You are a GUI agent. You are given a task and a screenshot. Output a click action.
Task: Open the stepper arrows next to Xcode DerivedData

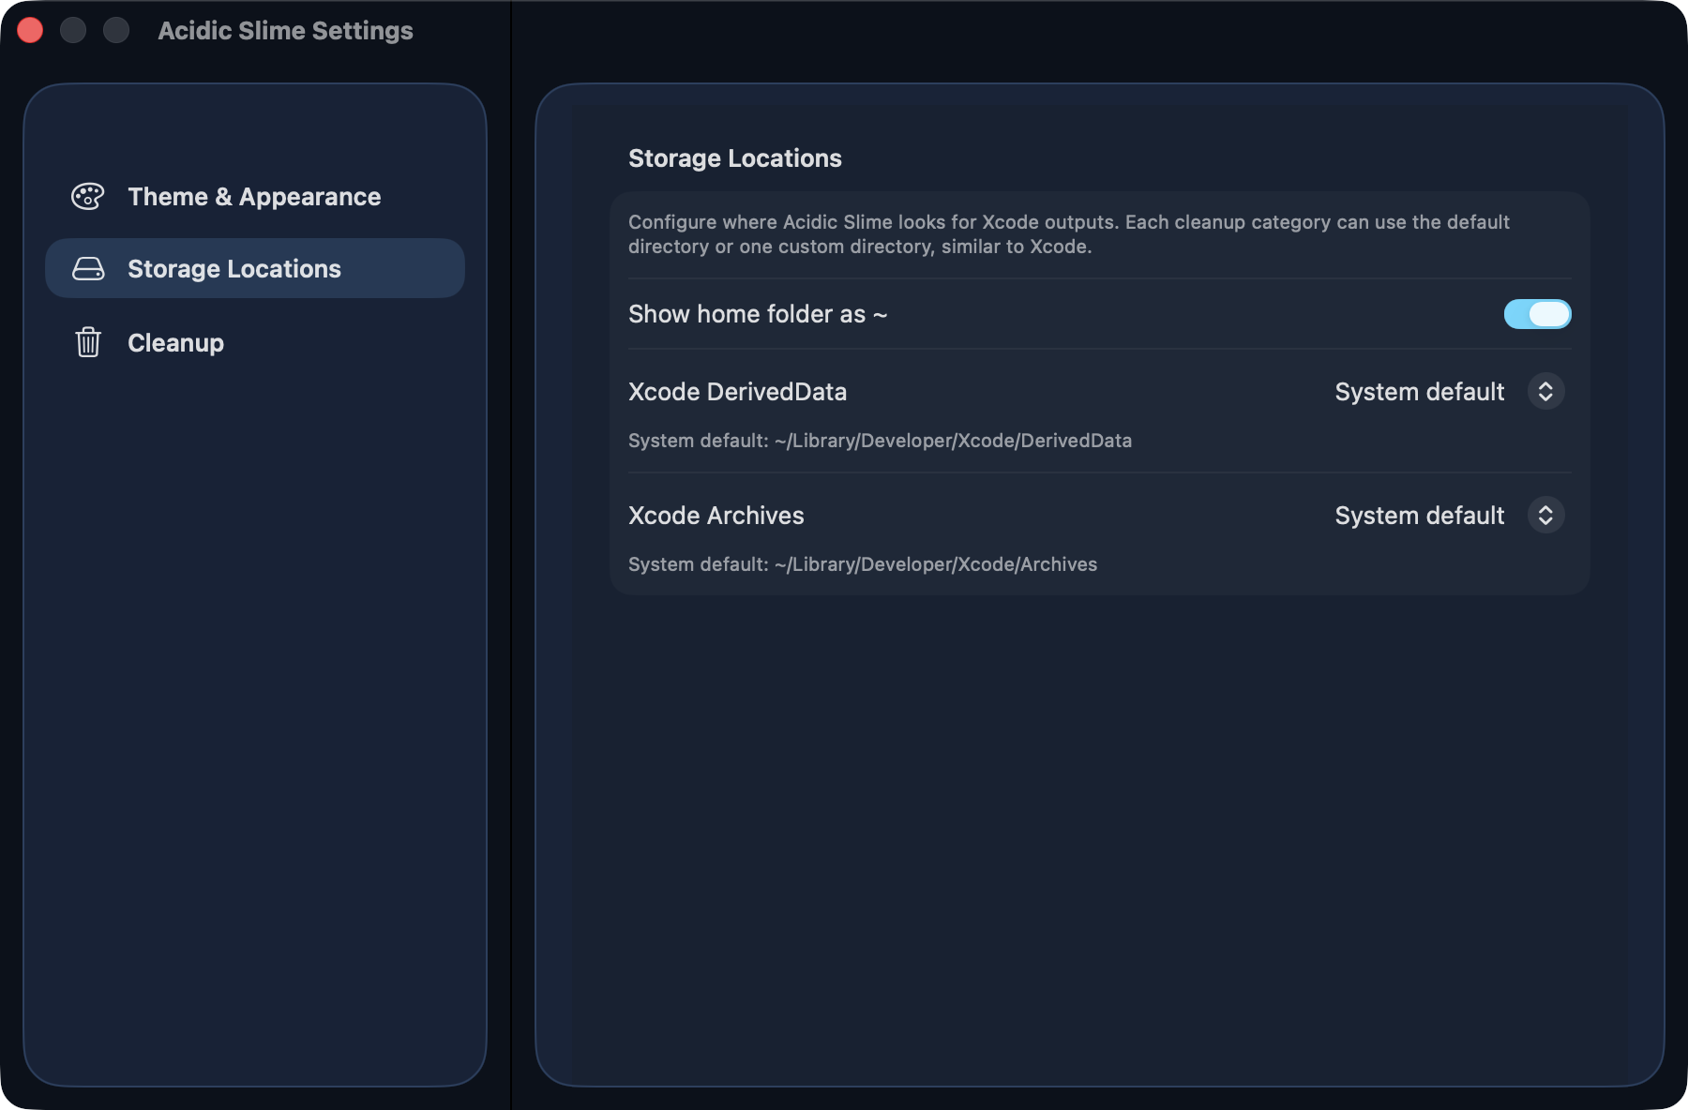1546,392
